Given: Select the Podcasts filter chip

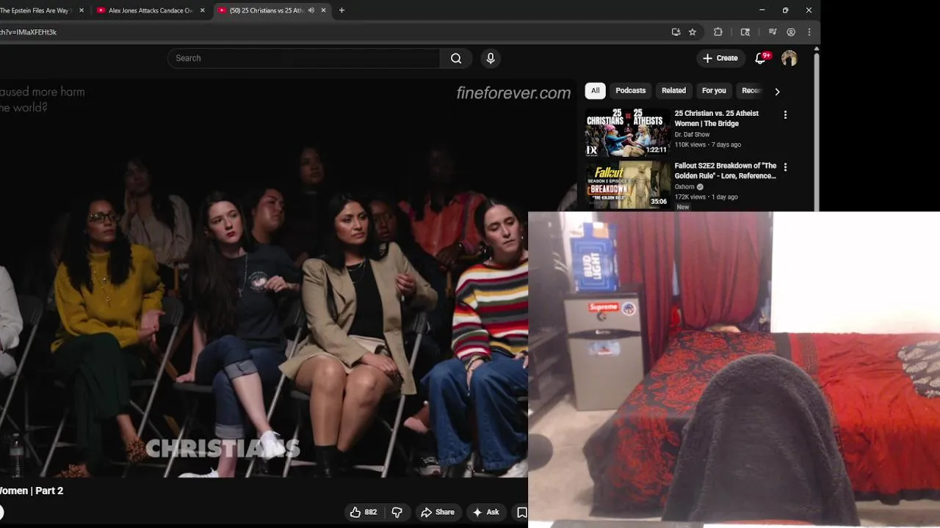Looking at the screenshot, I should pyautogui.click(x=631, y=90).
